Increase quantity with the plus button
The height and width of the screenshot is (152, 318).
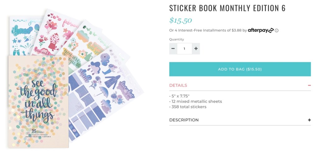click(196, 49)
